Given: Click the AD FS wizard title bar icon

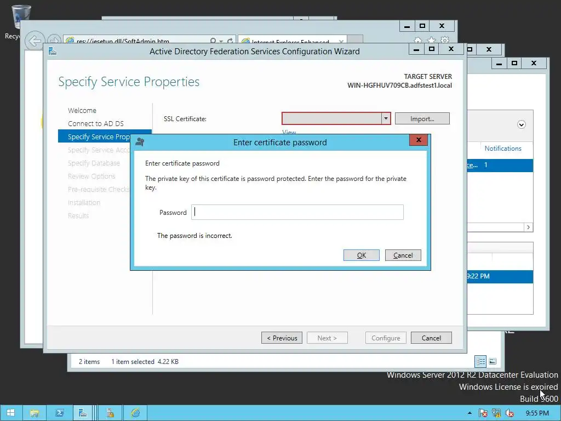Looking at the screenshot, I should click(x=53, y=52).
